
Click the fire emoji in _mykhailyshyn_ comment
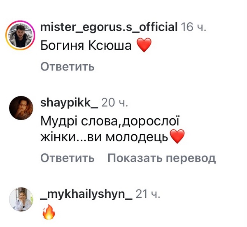point(49,212)
